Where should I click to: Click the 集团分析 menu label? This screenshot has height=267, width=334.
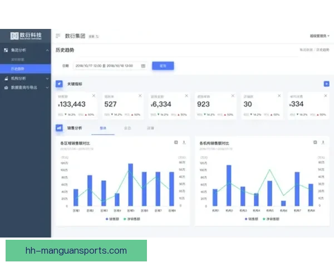(x=18, y=50)
